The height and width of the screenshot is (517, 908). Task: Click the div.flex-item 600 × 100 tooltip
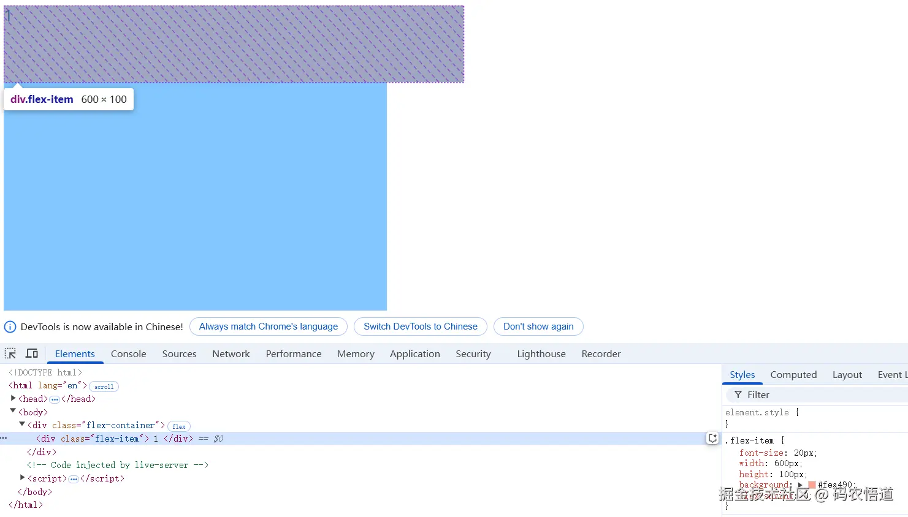69,99
